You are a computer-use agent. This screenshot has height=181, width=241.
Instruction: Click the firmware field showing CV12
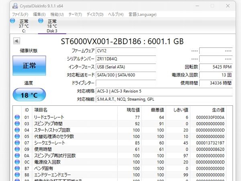(x=126, y=51)
